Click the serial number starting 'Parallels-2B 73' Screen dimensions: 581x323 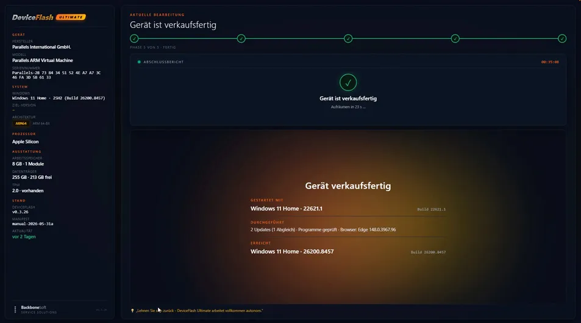[56, 75]
